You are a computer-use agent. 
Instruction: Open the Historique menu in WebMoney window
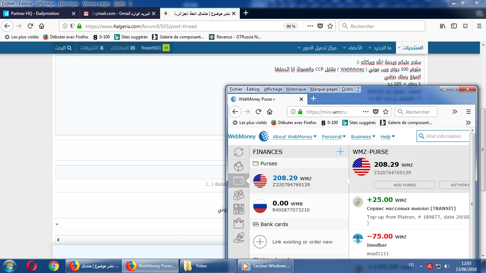click(x=296, y=89)
